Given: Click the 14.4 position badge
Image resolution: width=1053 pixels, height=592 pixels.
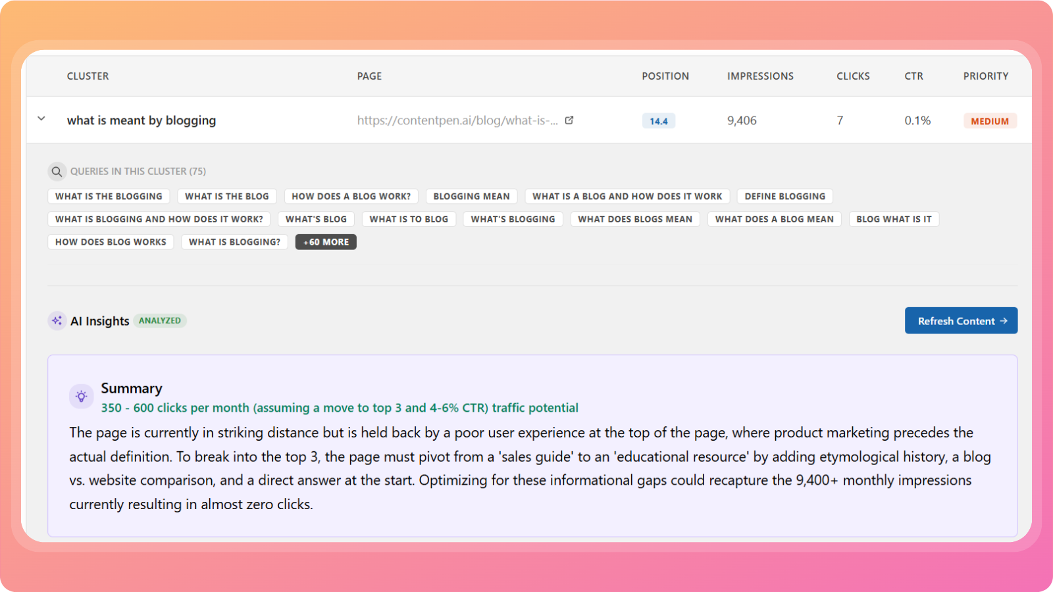Looking at the screenshot, I should point(658,121).
